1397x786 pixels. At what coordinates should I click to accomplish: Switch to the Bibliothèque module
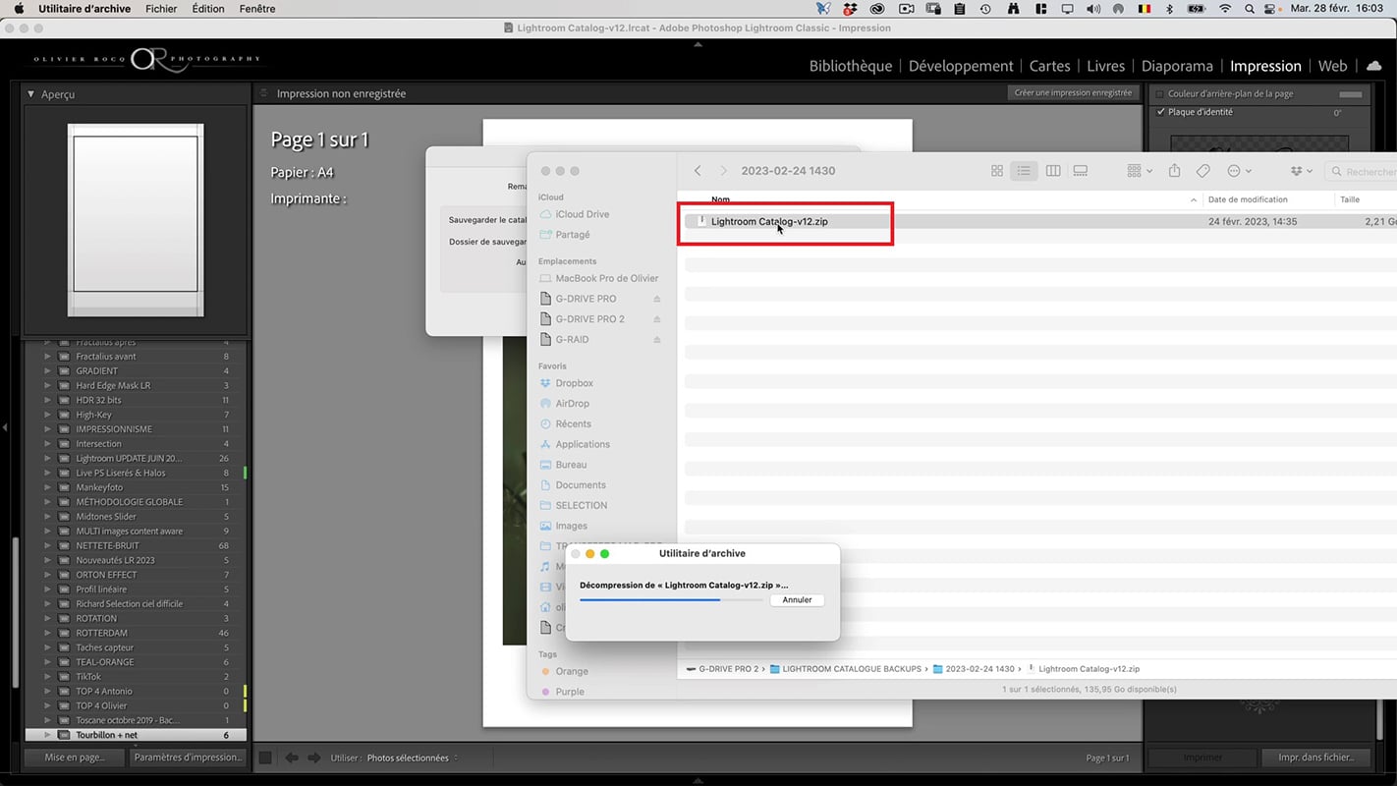[851, 66]
